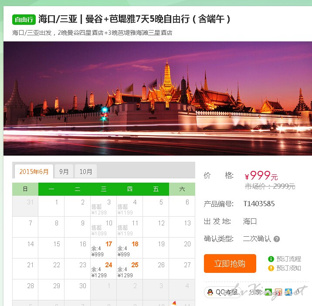Screen dimensions: 312x306
Task: Click calendar date 12
Action: tap(156, 227)
